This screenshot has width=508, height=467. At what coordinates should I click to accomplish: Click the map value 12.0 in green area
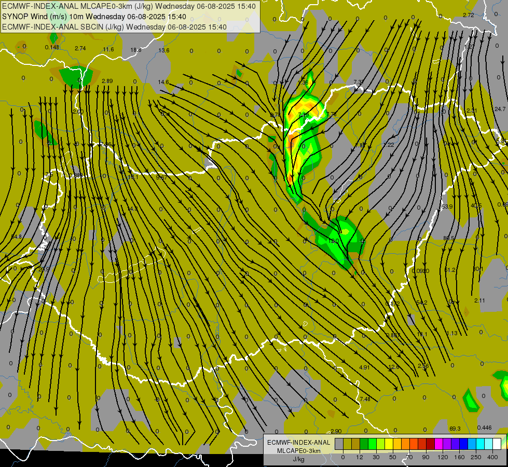pyautogui.click(x=334, y=241)
